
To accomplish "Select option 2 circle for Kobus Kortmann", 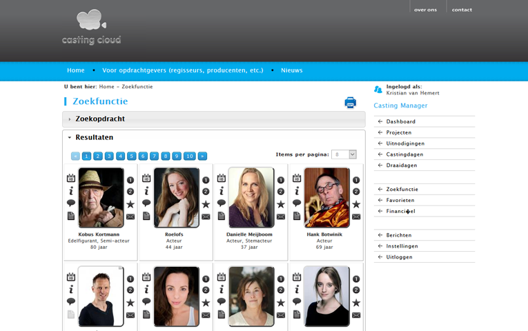I will (x=130, y=192).
